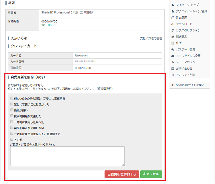Click the card name value Unknown
Screen dimensions: 215x184
click(x=81, y=56)
